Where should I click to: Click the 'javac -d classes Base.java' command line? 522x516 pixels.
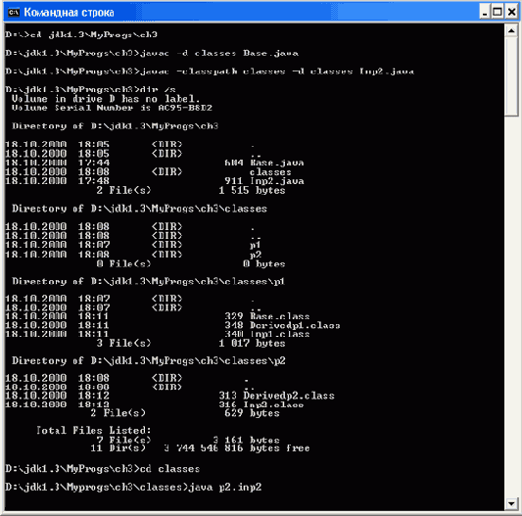coord(152,53)
